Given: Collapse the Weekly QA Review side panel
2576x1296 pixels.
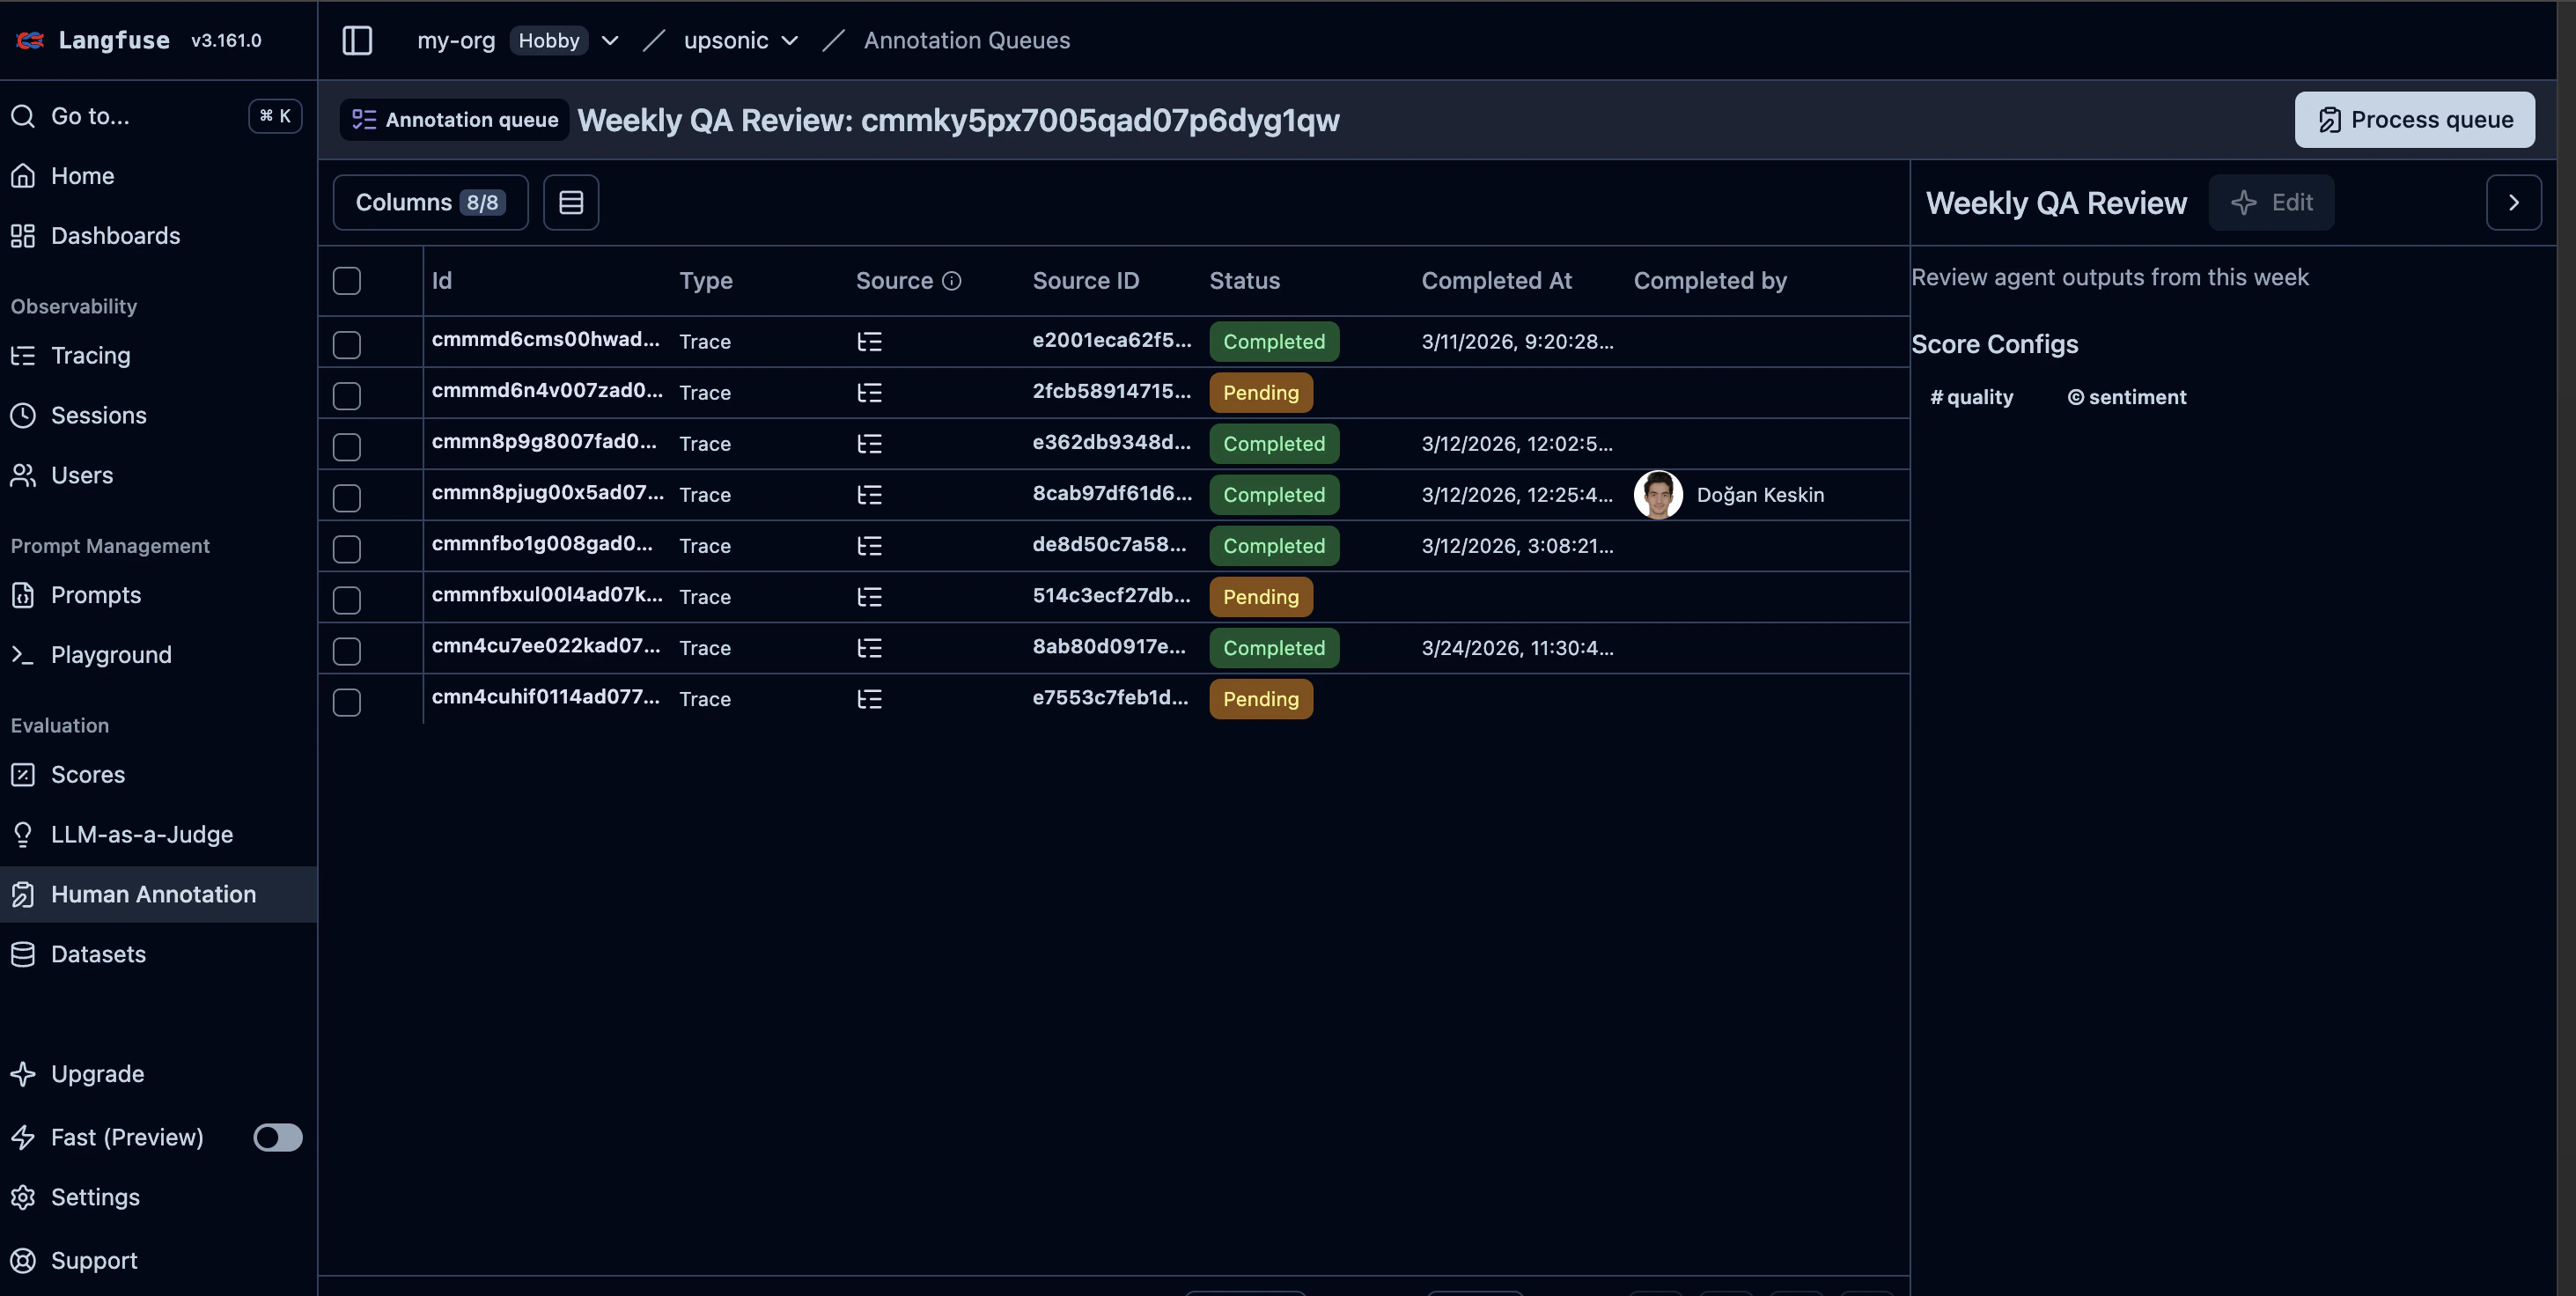Looking at the screenshot, I should pos(2513,202).
